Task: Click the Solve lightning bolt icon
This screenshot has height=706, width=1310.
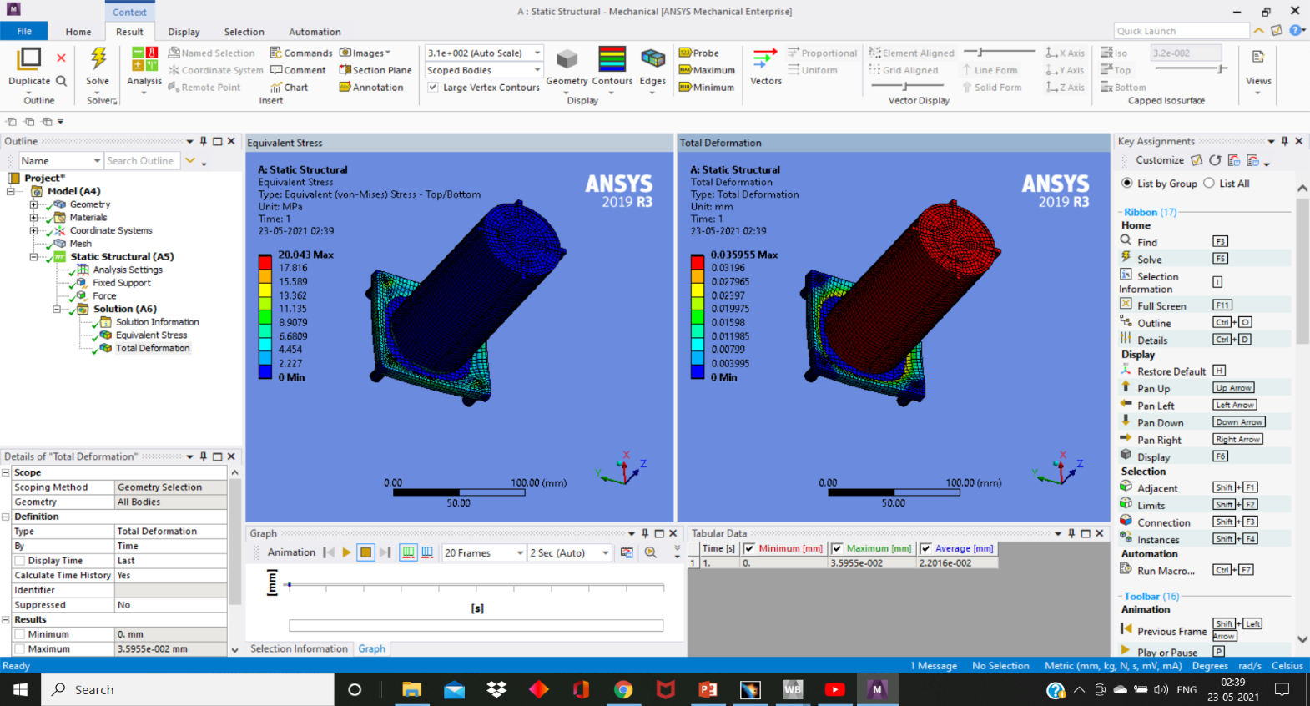Action: (x=98, y=58)
